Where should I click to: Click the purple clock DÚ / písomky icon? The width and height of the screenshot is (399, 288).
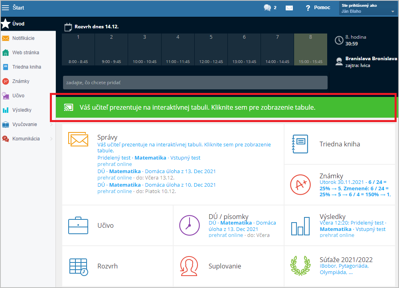[189, 225]
